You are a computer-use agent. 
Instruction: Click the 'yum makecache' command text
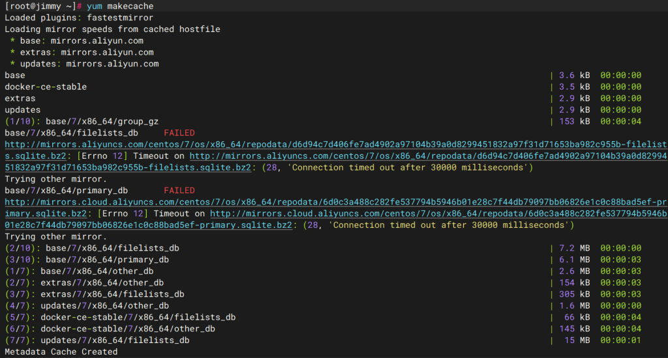120,7
